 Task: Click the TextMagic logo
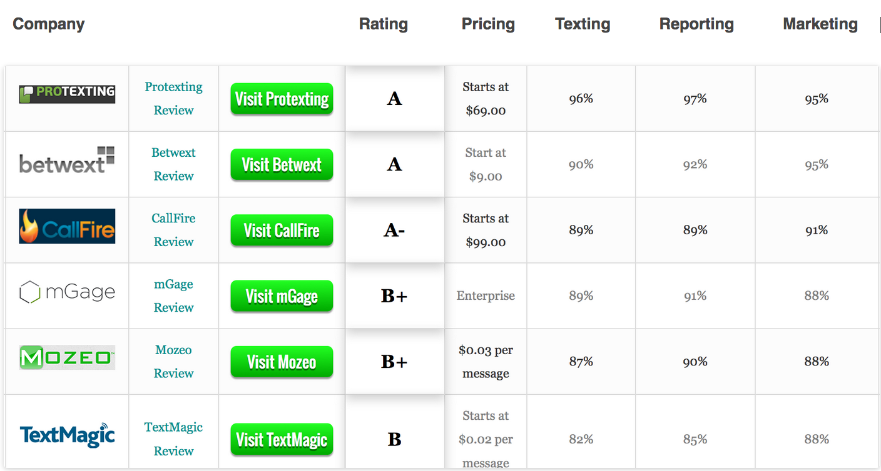click(67, 435)
